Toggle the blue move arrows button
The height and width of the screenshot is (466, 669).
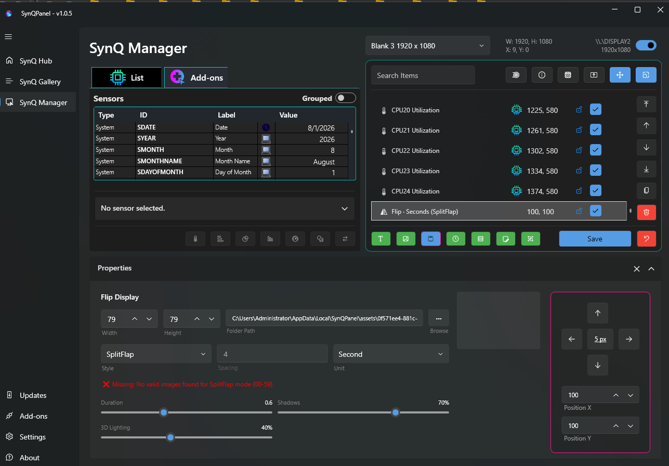click(x=620, y=75)
